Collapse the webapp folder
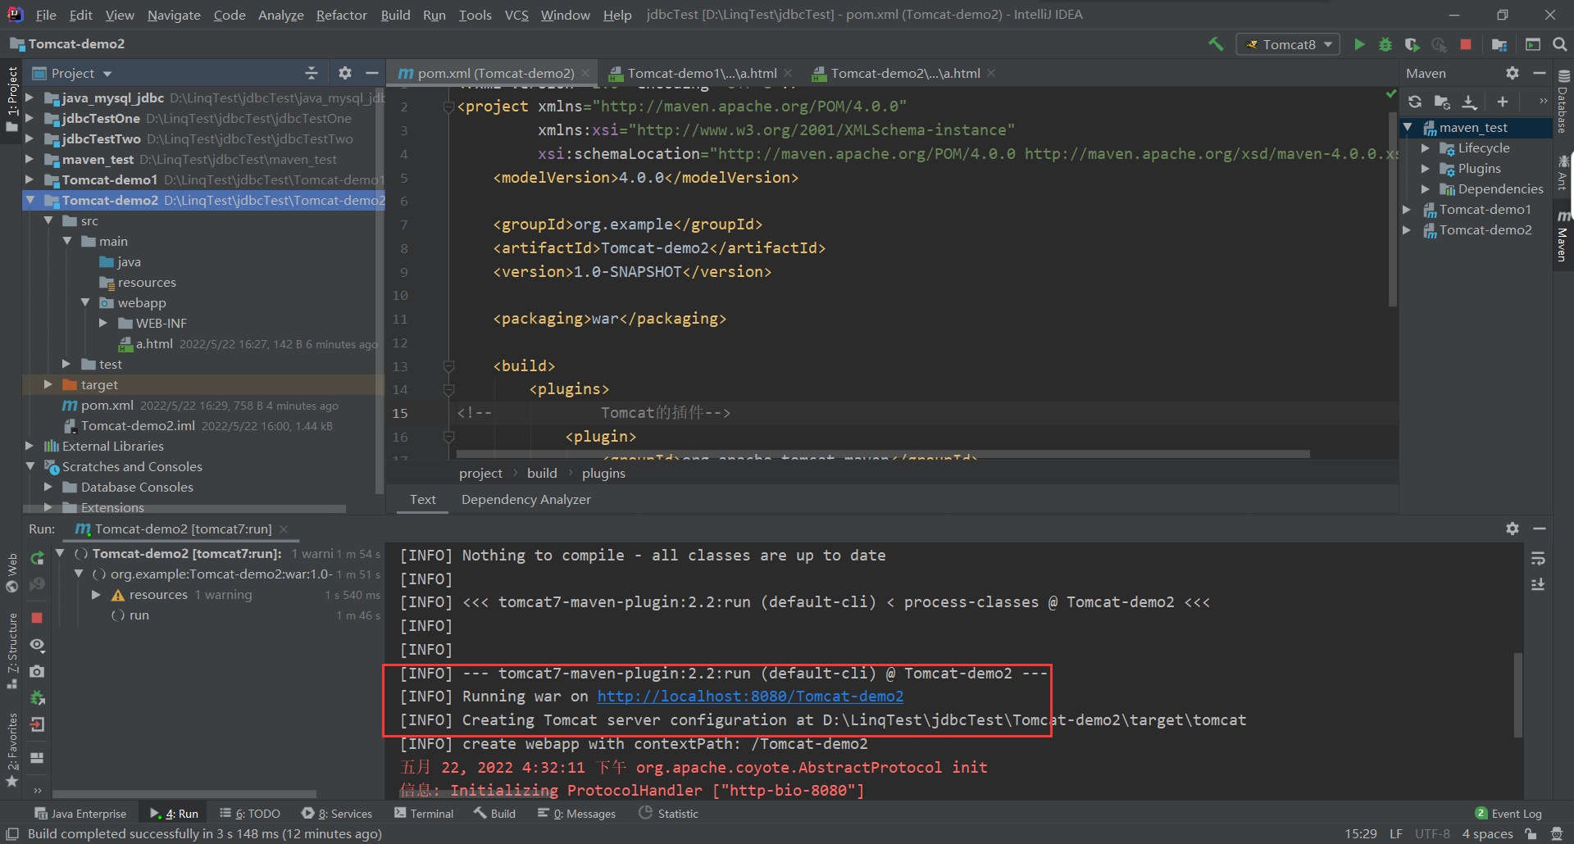This screenshot has height=844, width=1574. (x=85, y=302)
